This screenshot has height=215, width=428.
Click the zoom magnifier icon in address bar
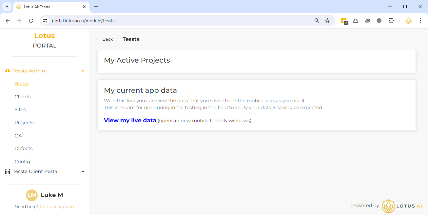click(317, 21)
